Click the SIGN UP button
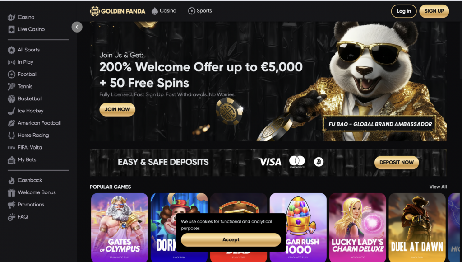 (434, 11)
